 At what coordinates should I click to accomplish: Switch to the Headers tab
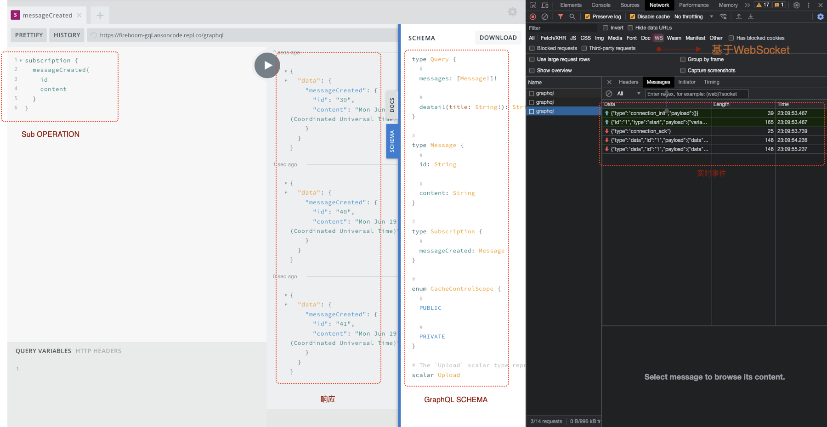pos(628,82)
